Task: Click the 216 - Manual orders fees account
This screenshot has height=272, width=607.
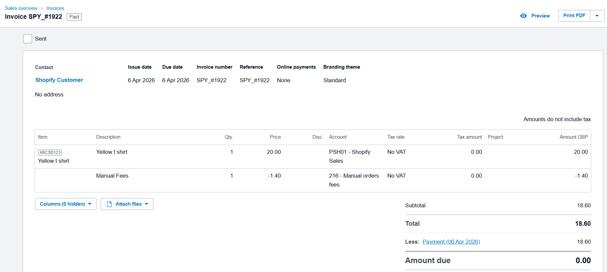Action: (x=354, y=180)
